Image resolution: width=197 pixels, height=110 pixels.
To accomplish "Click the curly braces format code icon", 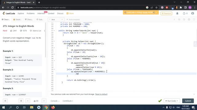I will tap(179, 20).
